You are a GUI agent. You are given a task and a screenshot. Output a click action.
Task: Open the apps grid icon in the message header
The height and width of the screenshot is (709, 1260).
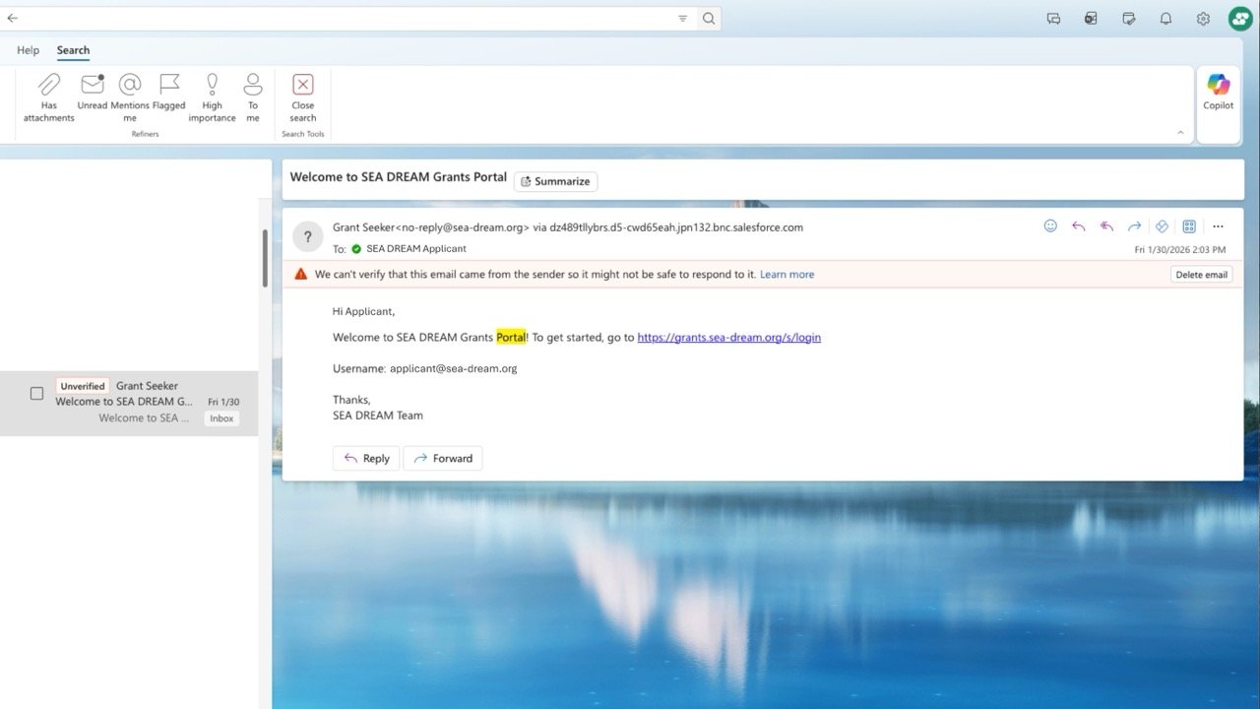pyautogui.click(x=1189, y=226)
